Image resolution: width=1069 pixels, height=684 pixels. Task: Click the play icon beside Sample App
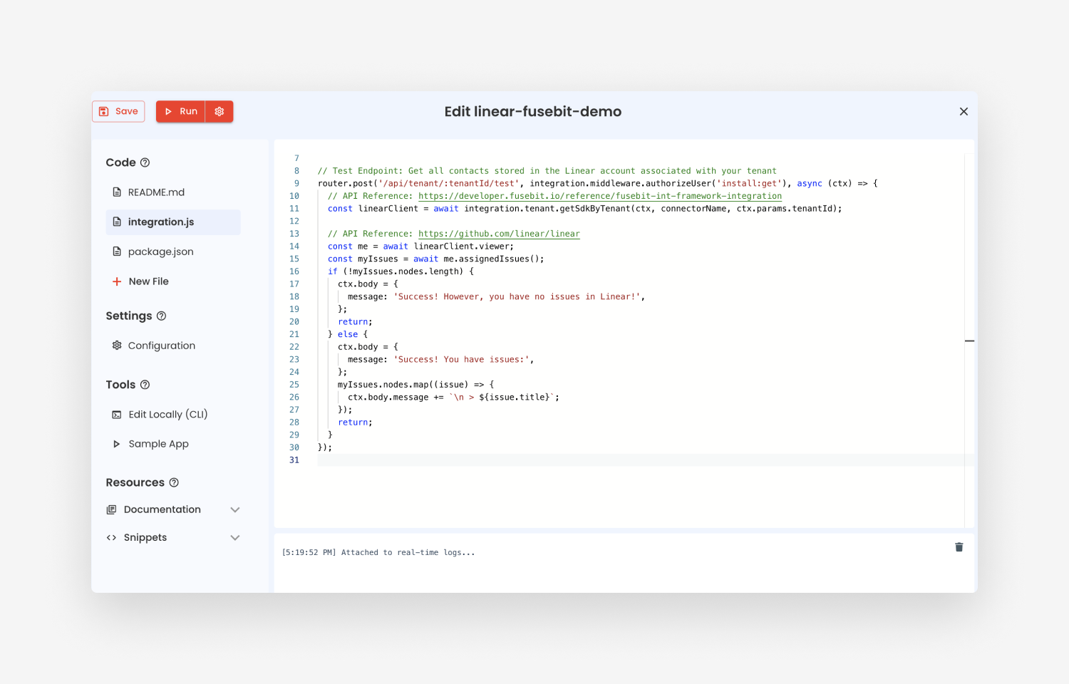pyautogui.click(x=117, y=444)
